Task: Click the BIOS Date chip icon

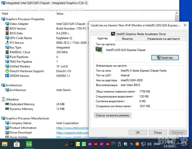Action: click(x=7, y=33)
